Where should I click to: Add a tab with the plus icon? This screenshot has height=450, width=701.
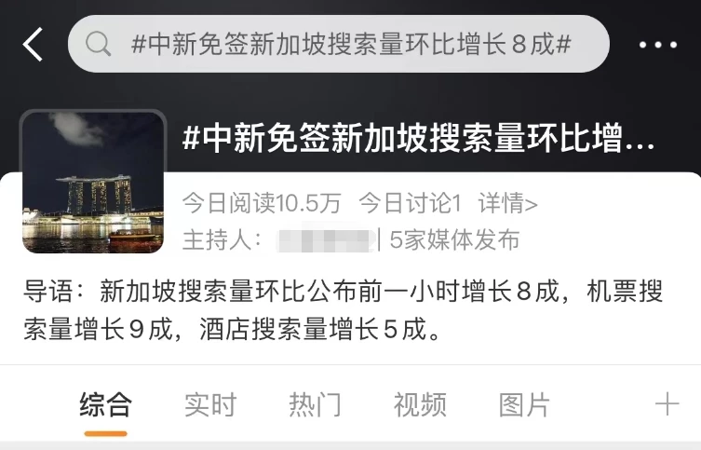coord(667,404)
